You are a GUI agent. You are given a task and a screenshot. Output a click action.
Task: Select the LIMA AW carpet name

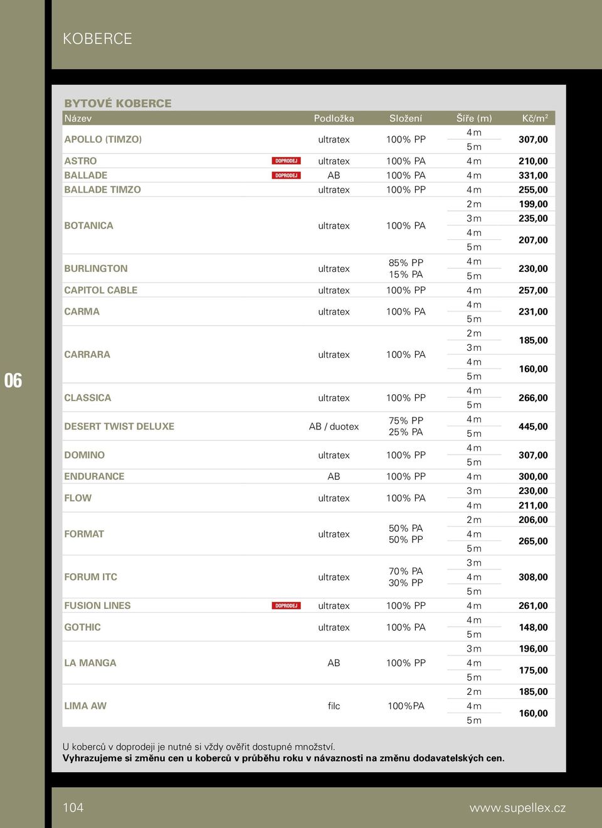[85, 706]
